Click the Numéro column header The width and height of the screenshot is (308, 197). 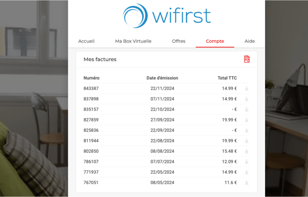92,78
